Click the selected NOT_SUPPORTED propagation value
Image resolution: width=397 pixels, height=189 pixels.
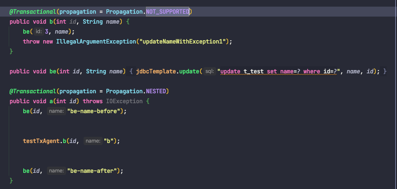(x=168, y=12)
